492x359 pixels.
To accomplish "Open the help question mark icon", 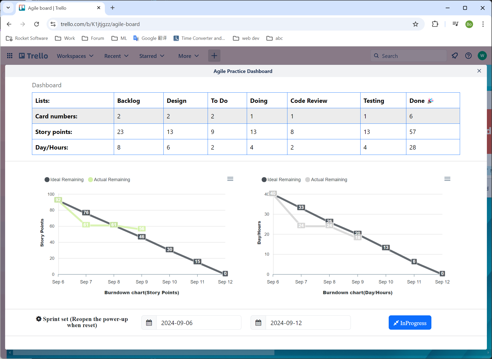I will click(468, 56).
